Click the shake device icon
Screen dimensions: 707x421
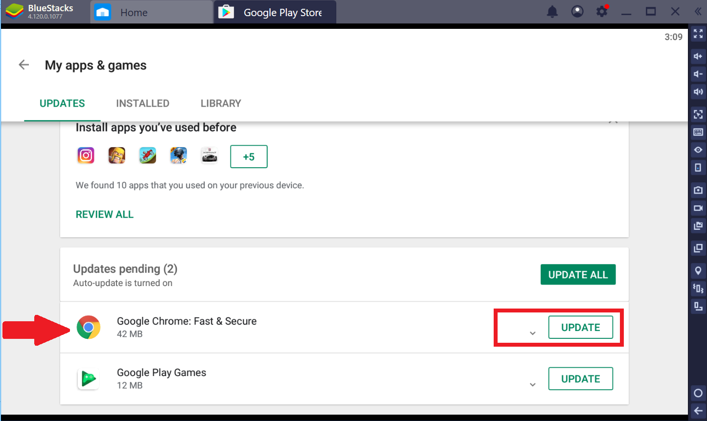tap(698, 288)
